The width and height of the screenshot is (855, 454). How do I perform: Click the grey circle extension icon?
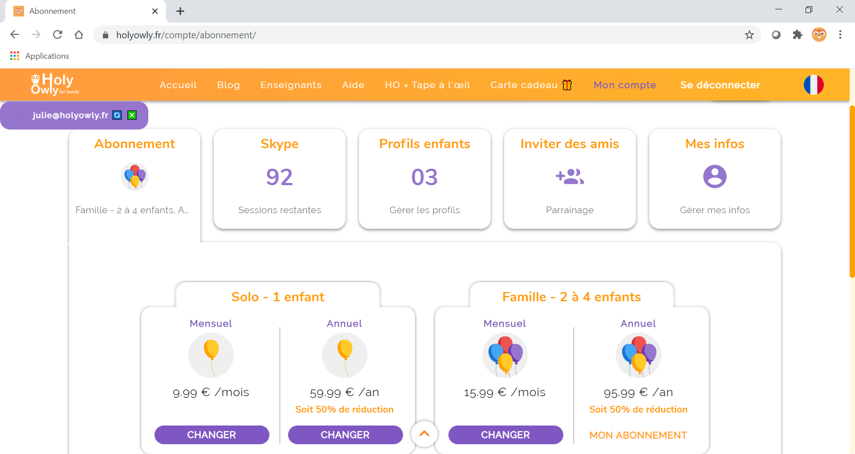776,35
